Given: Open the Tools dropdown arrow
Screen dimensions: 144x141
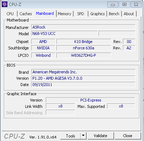Looking at the screenshot, I should [83, 136].
